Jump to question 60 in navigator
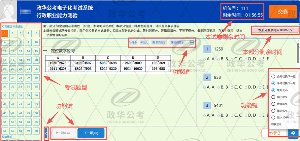Screen dimensions: 300x141 tap(36, 131)
